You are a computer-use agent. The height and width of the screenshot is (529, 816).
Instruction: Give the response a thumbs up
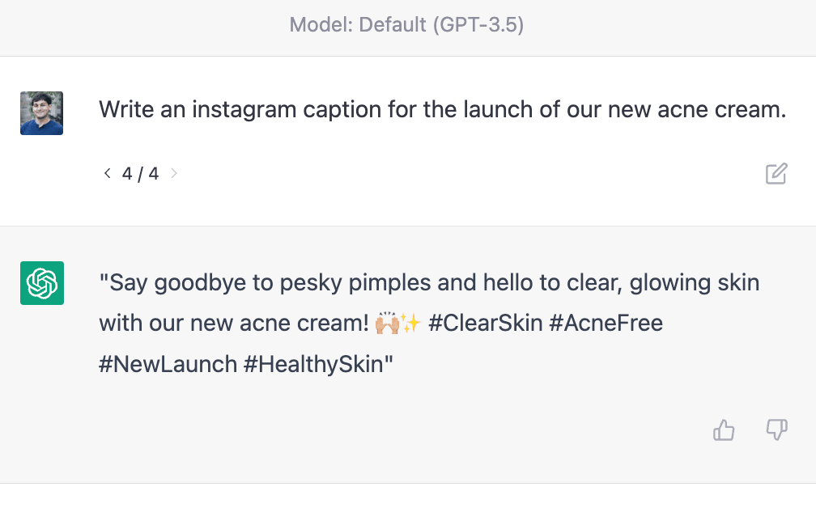[x=724, y=430]
